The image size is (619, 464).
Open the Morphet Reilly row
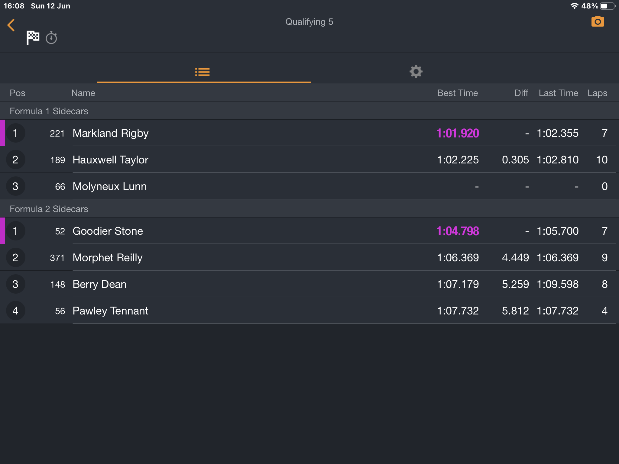click(x=309, y=257)
